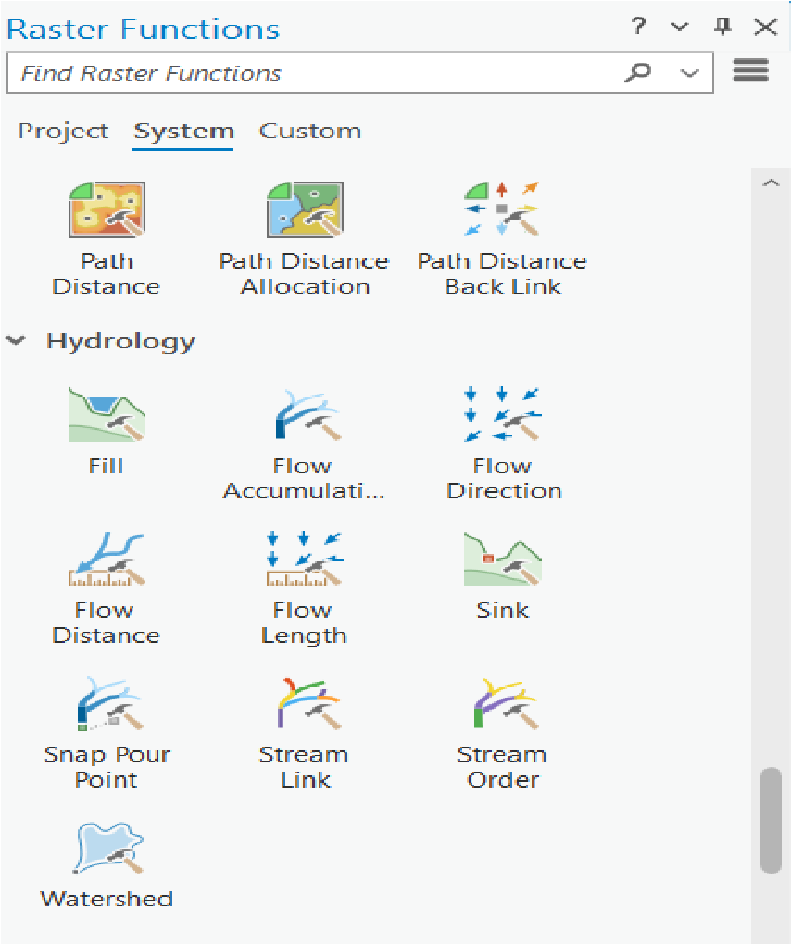Click the Find Raster Functions search box
791x945 pixels.
click(315, 74)
